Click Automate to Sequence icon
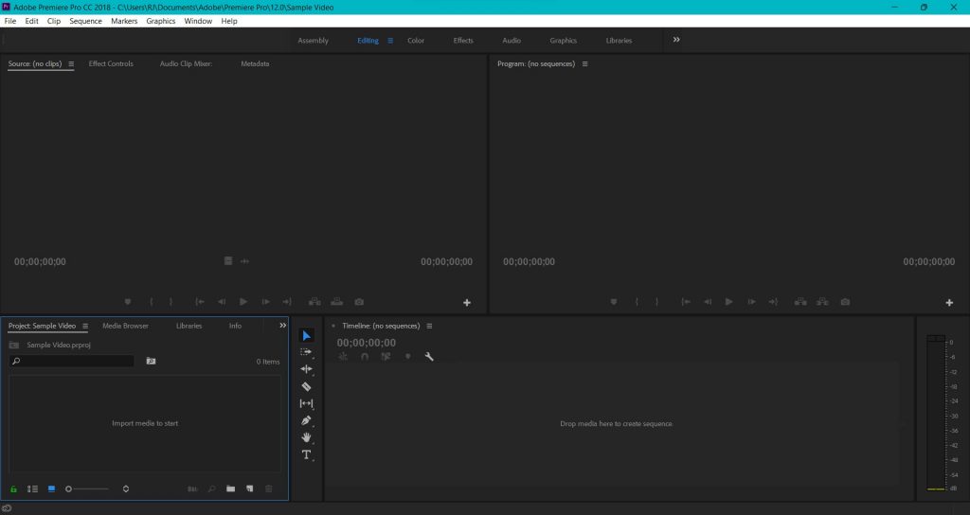Screen dimensions: 970x515 coord(192,488)
